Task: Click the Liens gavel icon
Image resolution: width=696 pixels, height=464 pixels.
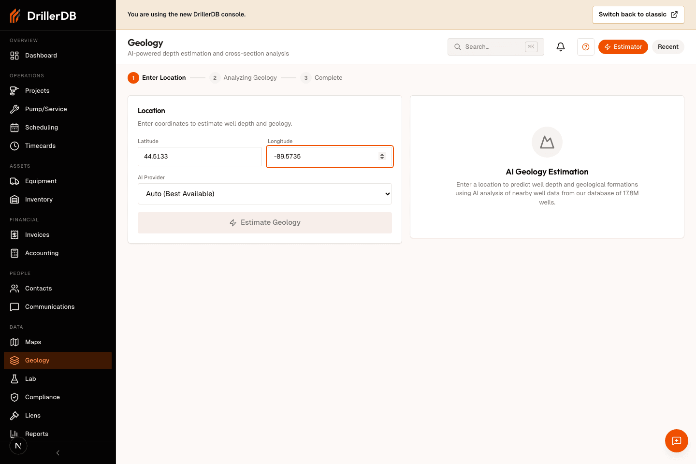Action: (14, 416)
